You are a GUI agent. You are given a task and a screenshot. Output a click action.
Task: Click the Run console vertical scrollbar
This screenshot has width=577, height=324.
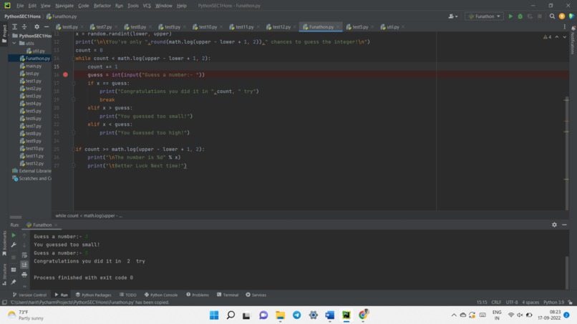tap(567, 272)
